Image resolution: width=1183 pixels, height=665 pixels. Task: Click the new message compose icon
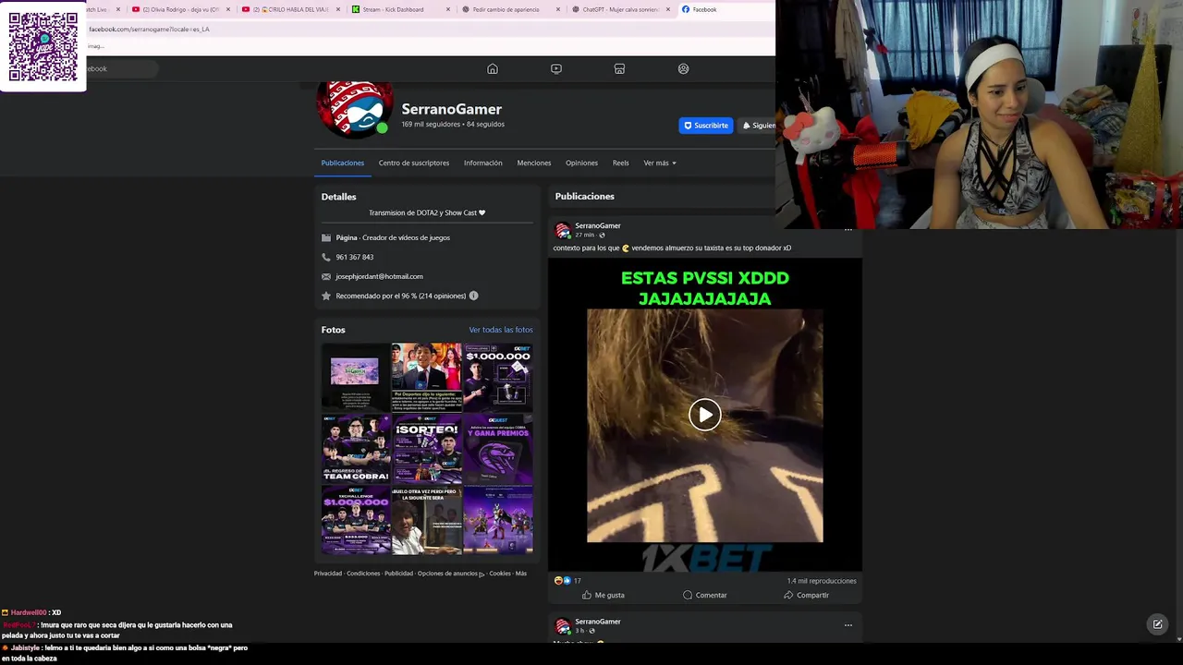click(1157, 624)
